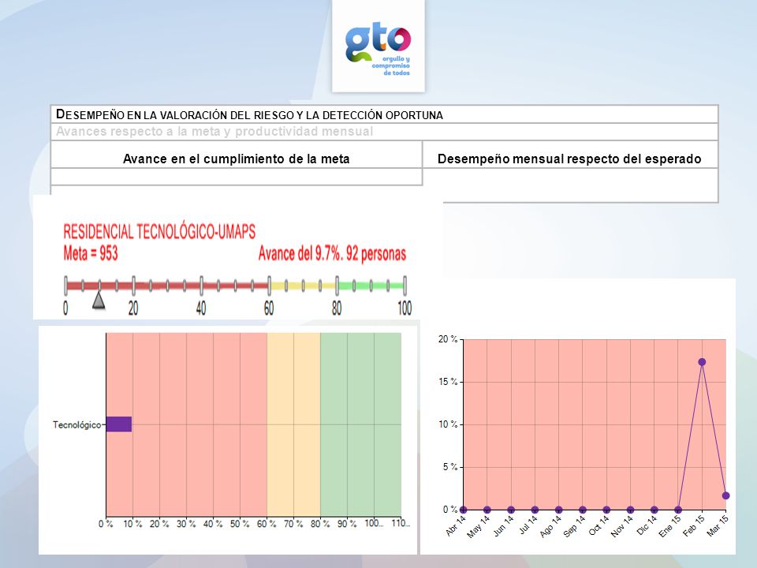Click the gto logo at the top

[378, 50]
